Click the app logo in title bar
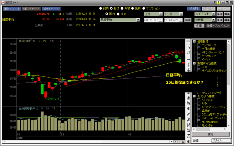 (x=3, y=2)
